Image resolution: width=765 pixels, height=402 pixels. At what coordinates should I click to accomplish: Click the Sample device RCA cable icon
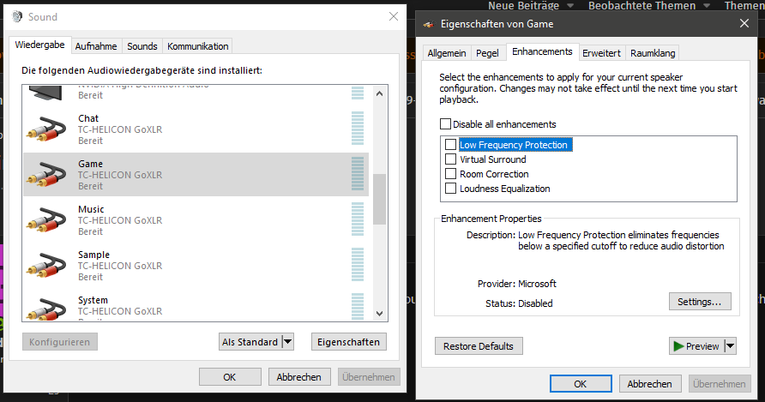(x=46, y=265)
